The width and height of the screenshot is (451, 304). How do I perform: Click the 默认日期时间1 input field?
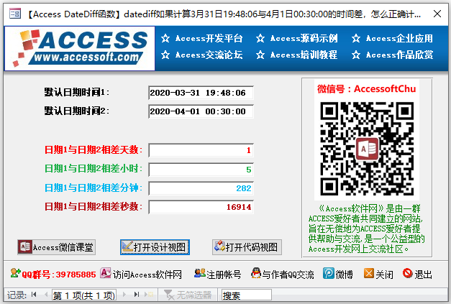(201, 93)
